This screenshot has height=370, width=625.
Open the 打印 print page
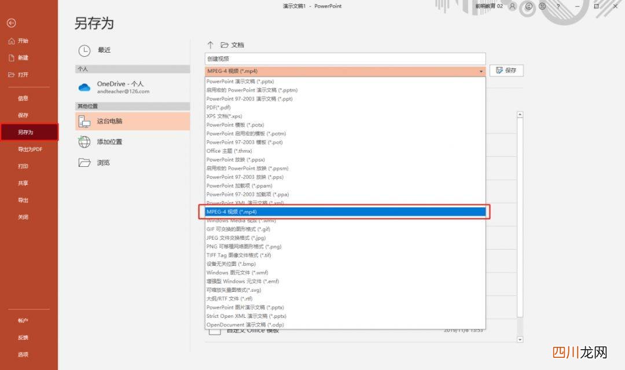[23, 166]
